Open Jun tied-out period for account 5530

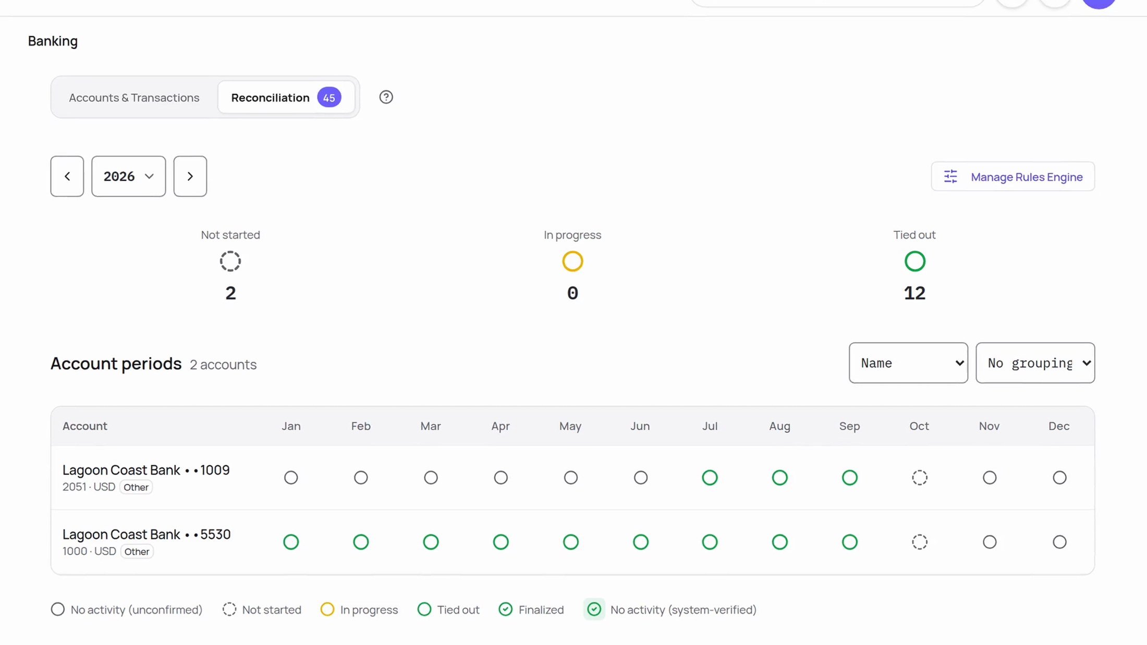pyautogui.click(x=640, y=542)
